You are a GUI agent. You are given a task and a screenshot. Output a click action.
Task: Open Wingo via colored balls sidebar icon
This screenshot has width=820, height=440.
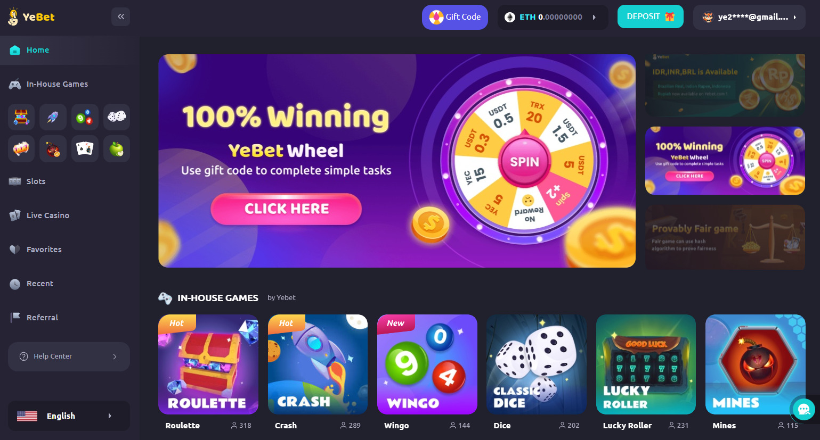[85, 117]
